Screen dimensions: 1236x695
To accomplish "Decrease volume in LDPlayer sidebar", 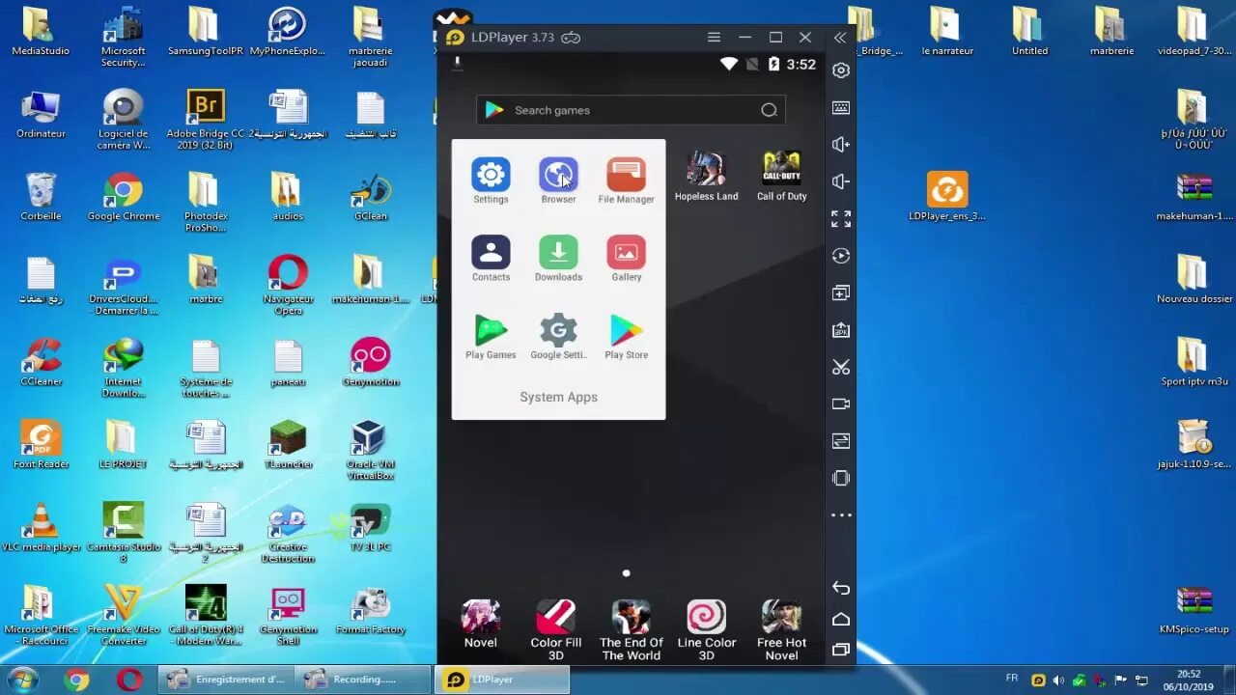I will point(841,181).
